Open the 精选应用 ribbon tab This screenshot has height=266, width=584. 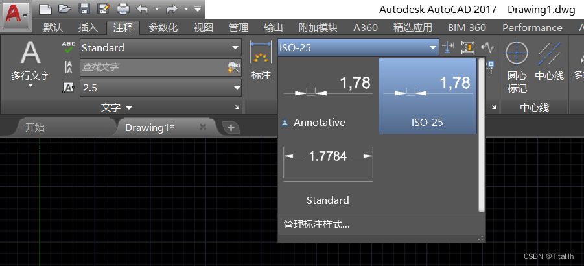[413, 27]
